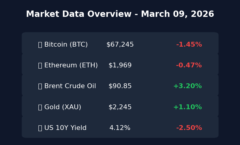Click the Ethereum price $1,969
Viewport: 240px width, 145px height.
click(120, 66)
